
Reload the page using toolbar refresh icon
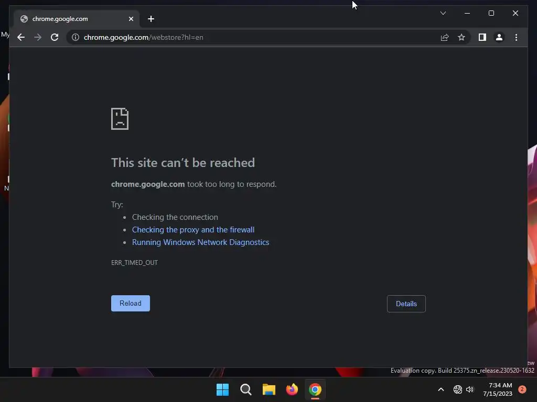pos(55,37)
